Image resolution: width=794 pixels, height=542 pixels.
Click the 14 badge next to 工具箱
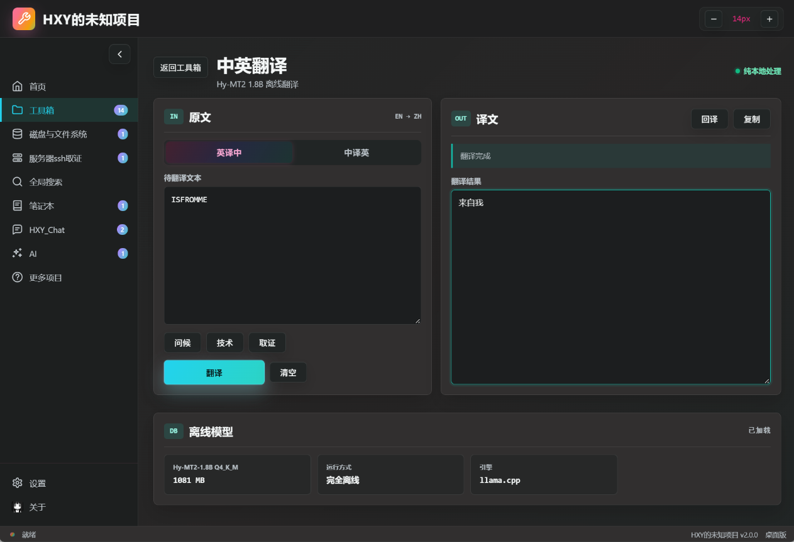[x=121, y=110]
